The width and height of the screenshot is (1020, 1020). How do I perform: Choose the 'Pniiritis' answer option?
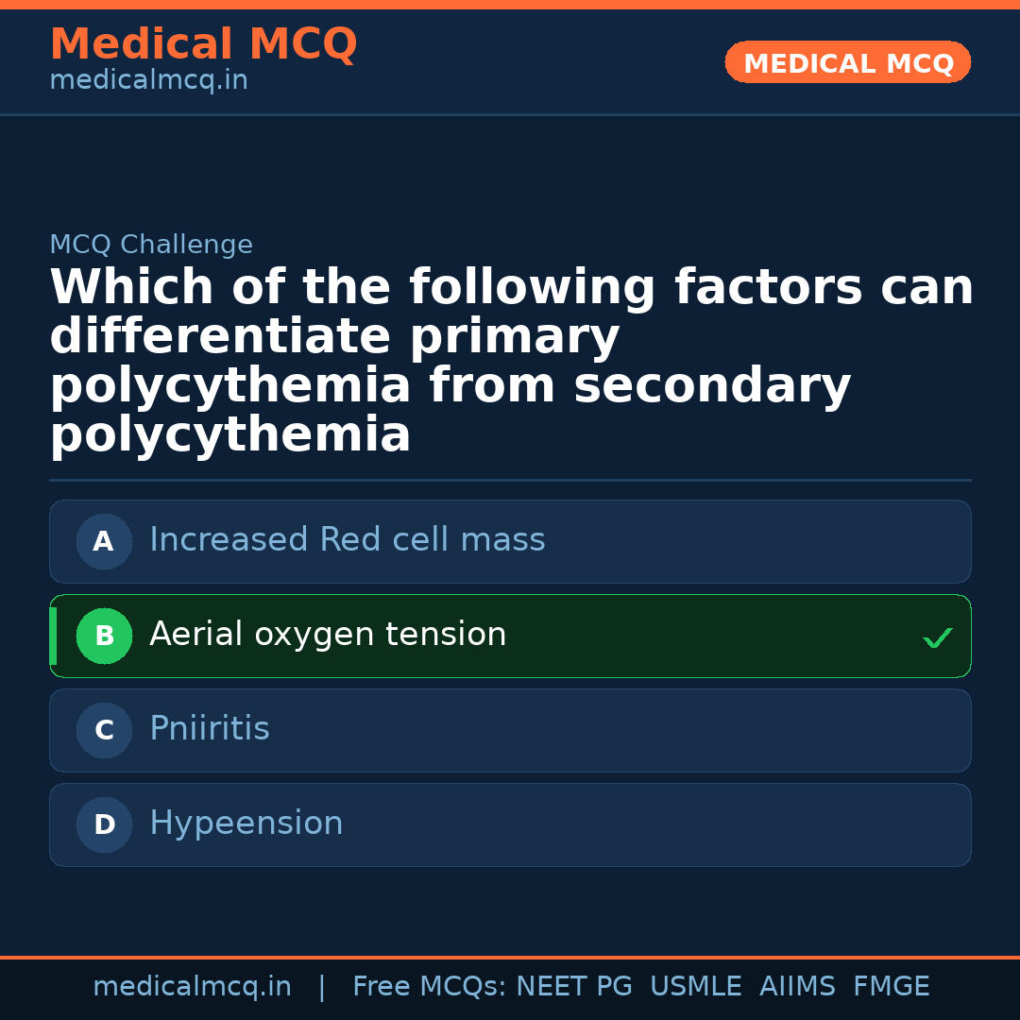click(210, 729)
